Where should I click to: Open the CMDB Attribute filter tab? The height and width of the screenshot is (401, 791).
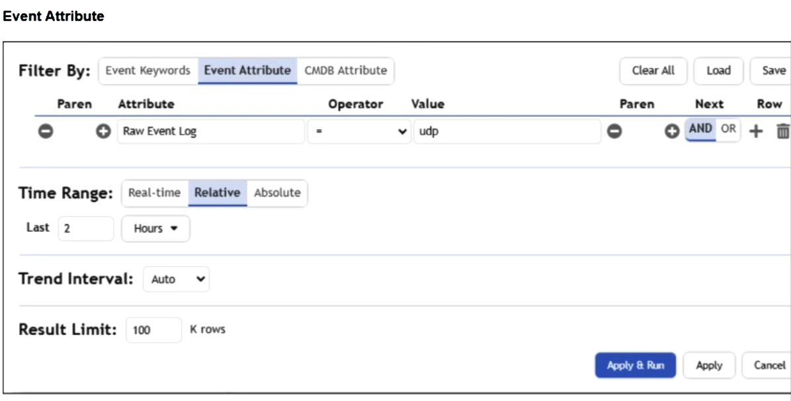(x=345, y=71)
